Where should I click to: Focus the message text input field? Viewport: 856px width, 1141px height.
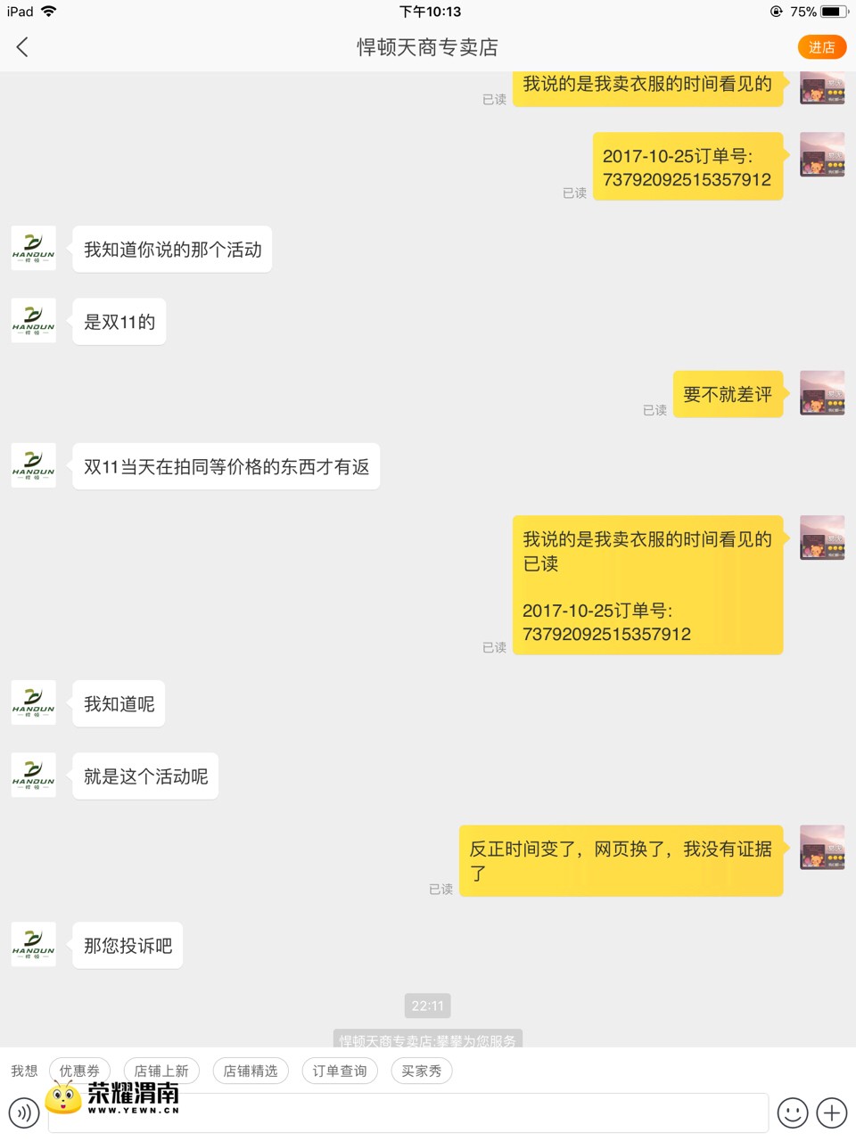click(x=408, y=1112)
